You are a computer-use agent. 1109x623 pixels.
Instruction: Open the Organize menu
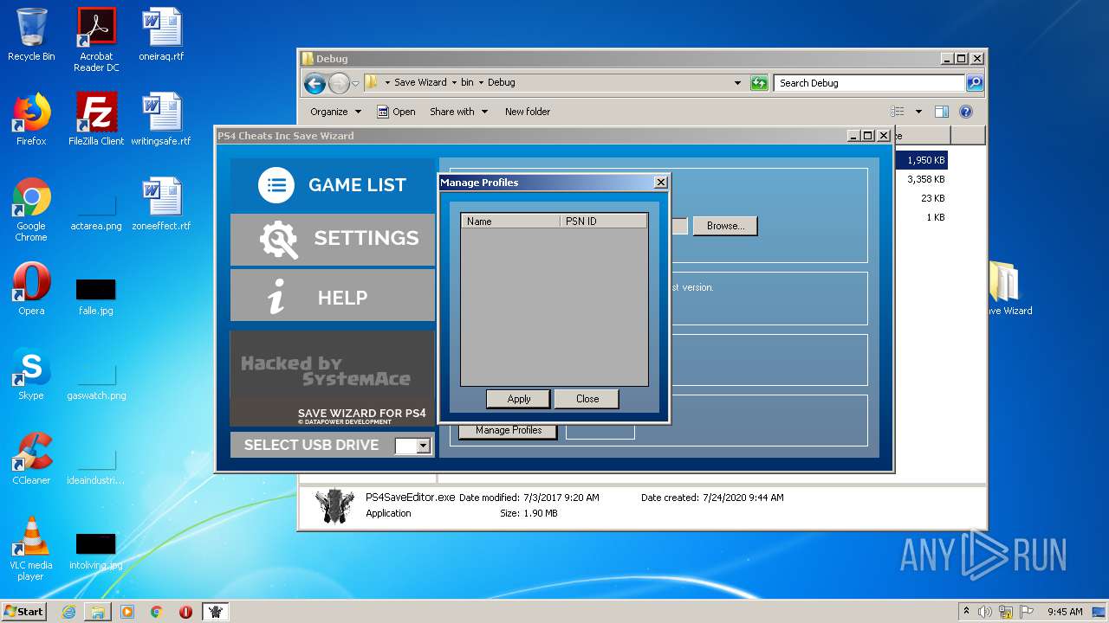tap(335, 112)
